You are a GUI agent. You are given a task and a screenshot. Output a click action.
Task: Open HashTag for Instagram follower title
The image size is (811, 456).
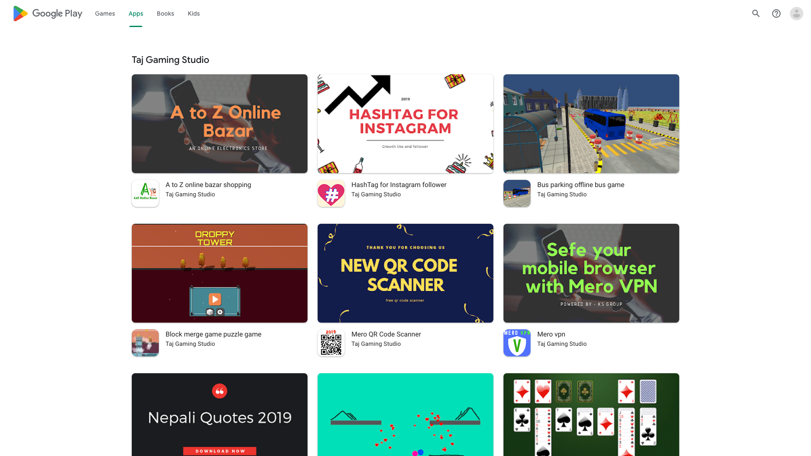pos(399,185)
